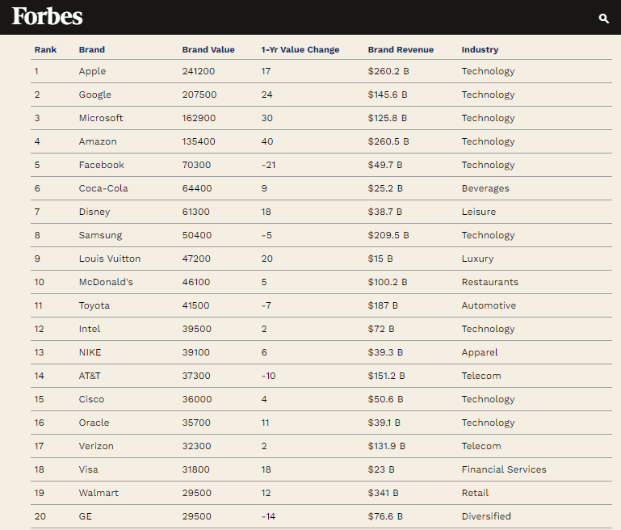
Task: Click the McDonald's brand name
Action: (106, 282)
